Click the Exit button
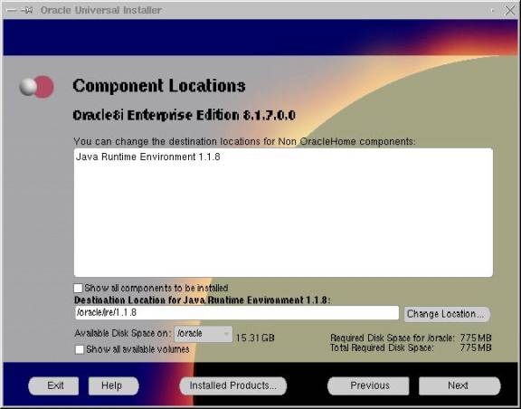 coord(54,385)
